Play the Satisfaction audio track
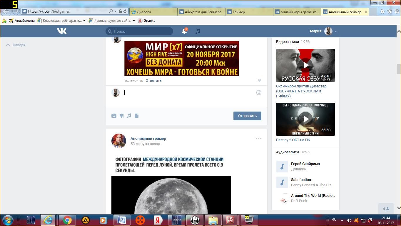The width and height of the screenshot is (401, 226). pyautogui.click(x=282, y=182)
